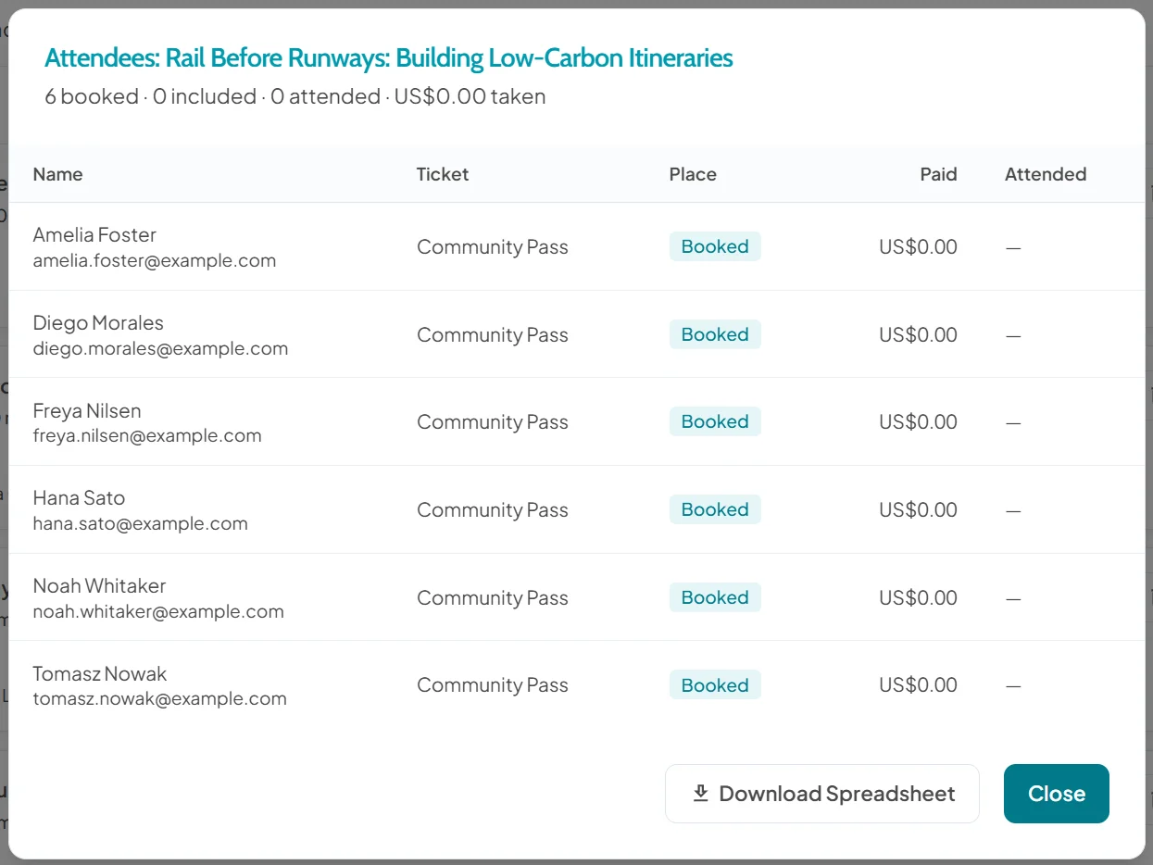Click email freya.nilsen@example.com
1153x865 pixels.
pos(147,436)
